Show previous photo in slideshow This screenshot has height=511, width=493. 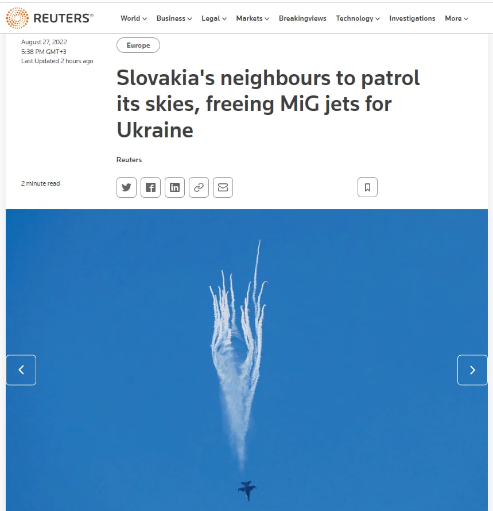[x=21, y=370]
